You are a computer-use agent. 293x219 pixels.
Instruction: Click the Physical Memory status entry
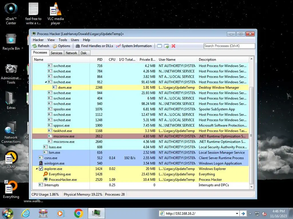point(83,194)
